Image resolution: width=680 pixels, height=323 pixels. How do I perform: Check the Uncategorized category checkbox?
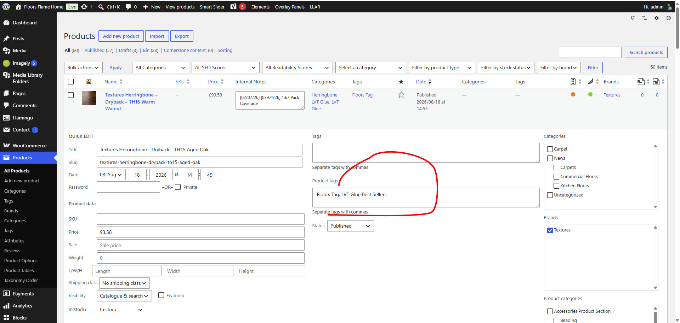(x=550, y=195)
